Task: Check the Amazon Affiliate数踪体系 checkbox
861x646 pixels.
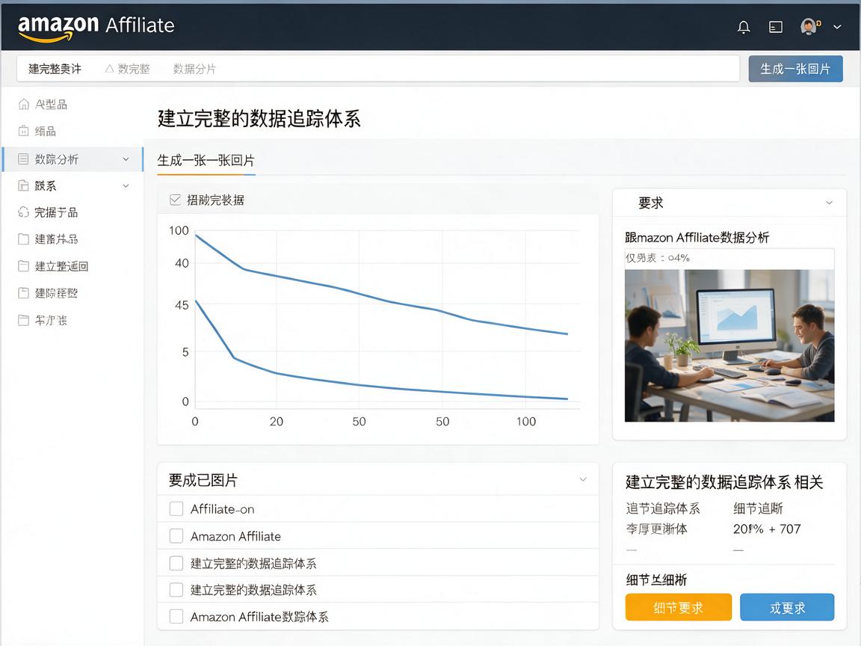Action: (176, 616)
